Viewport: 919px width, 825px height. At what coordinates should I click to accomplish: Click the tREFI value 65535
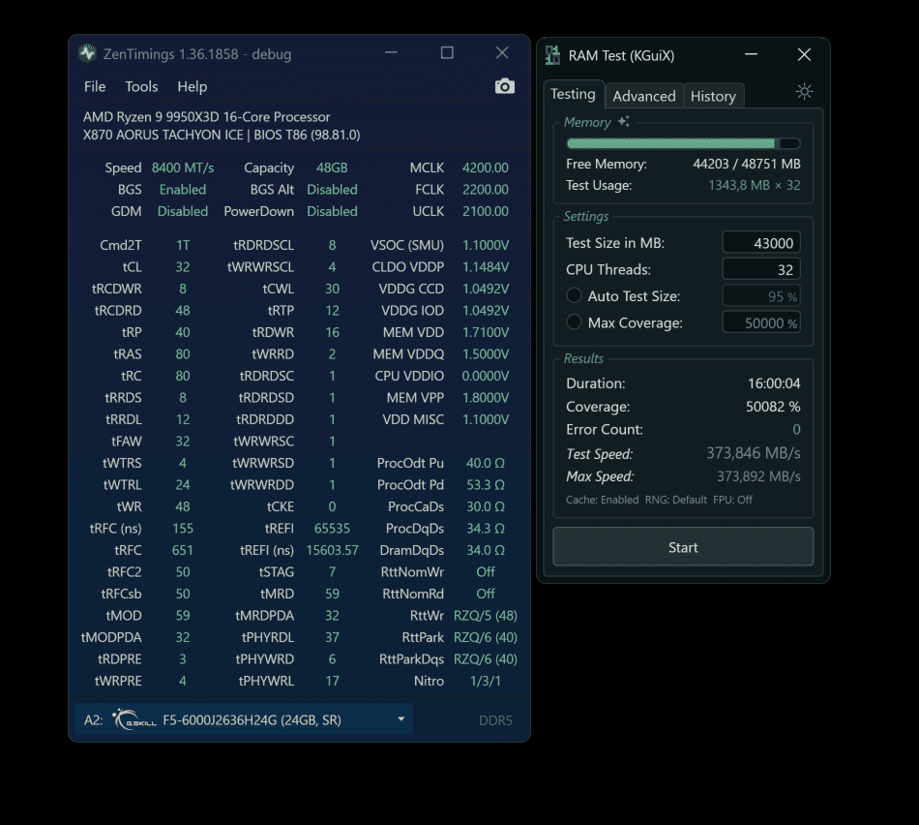click(332, 528)
